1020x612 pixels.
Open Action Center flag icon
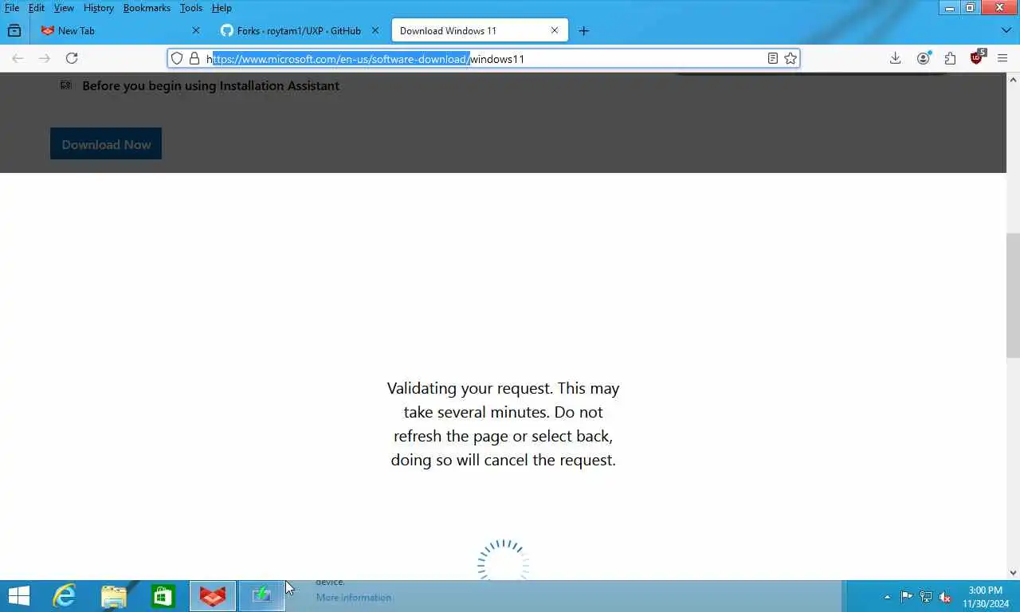907,597
